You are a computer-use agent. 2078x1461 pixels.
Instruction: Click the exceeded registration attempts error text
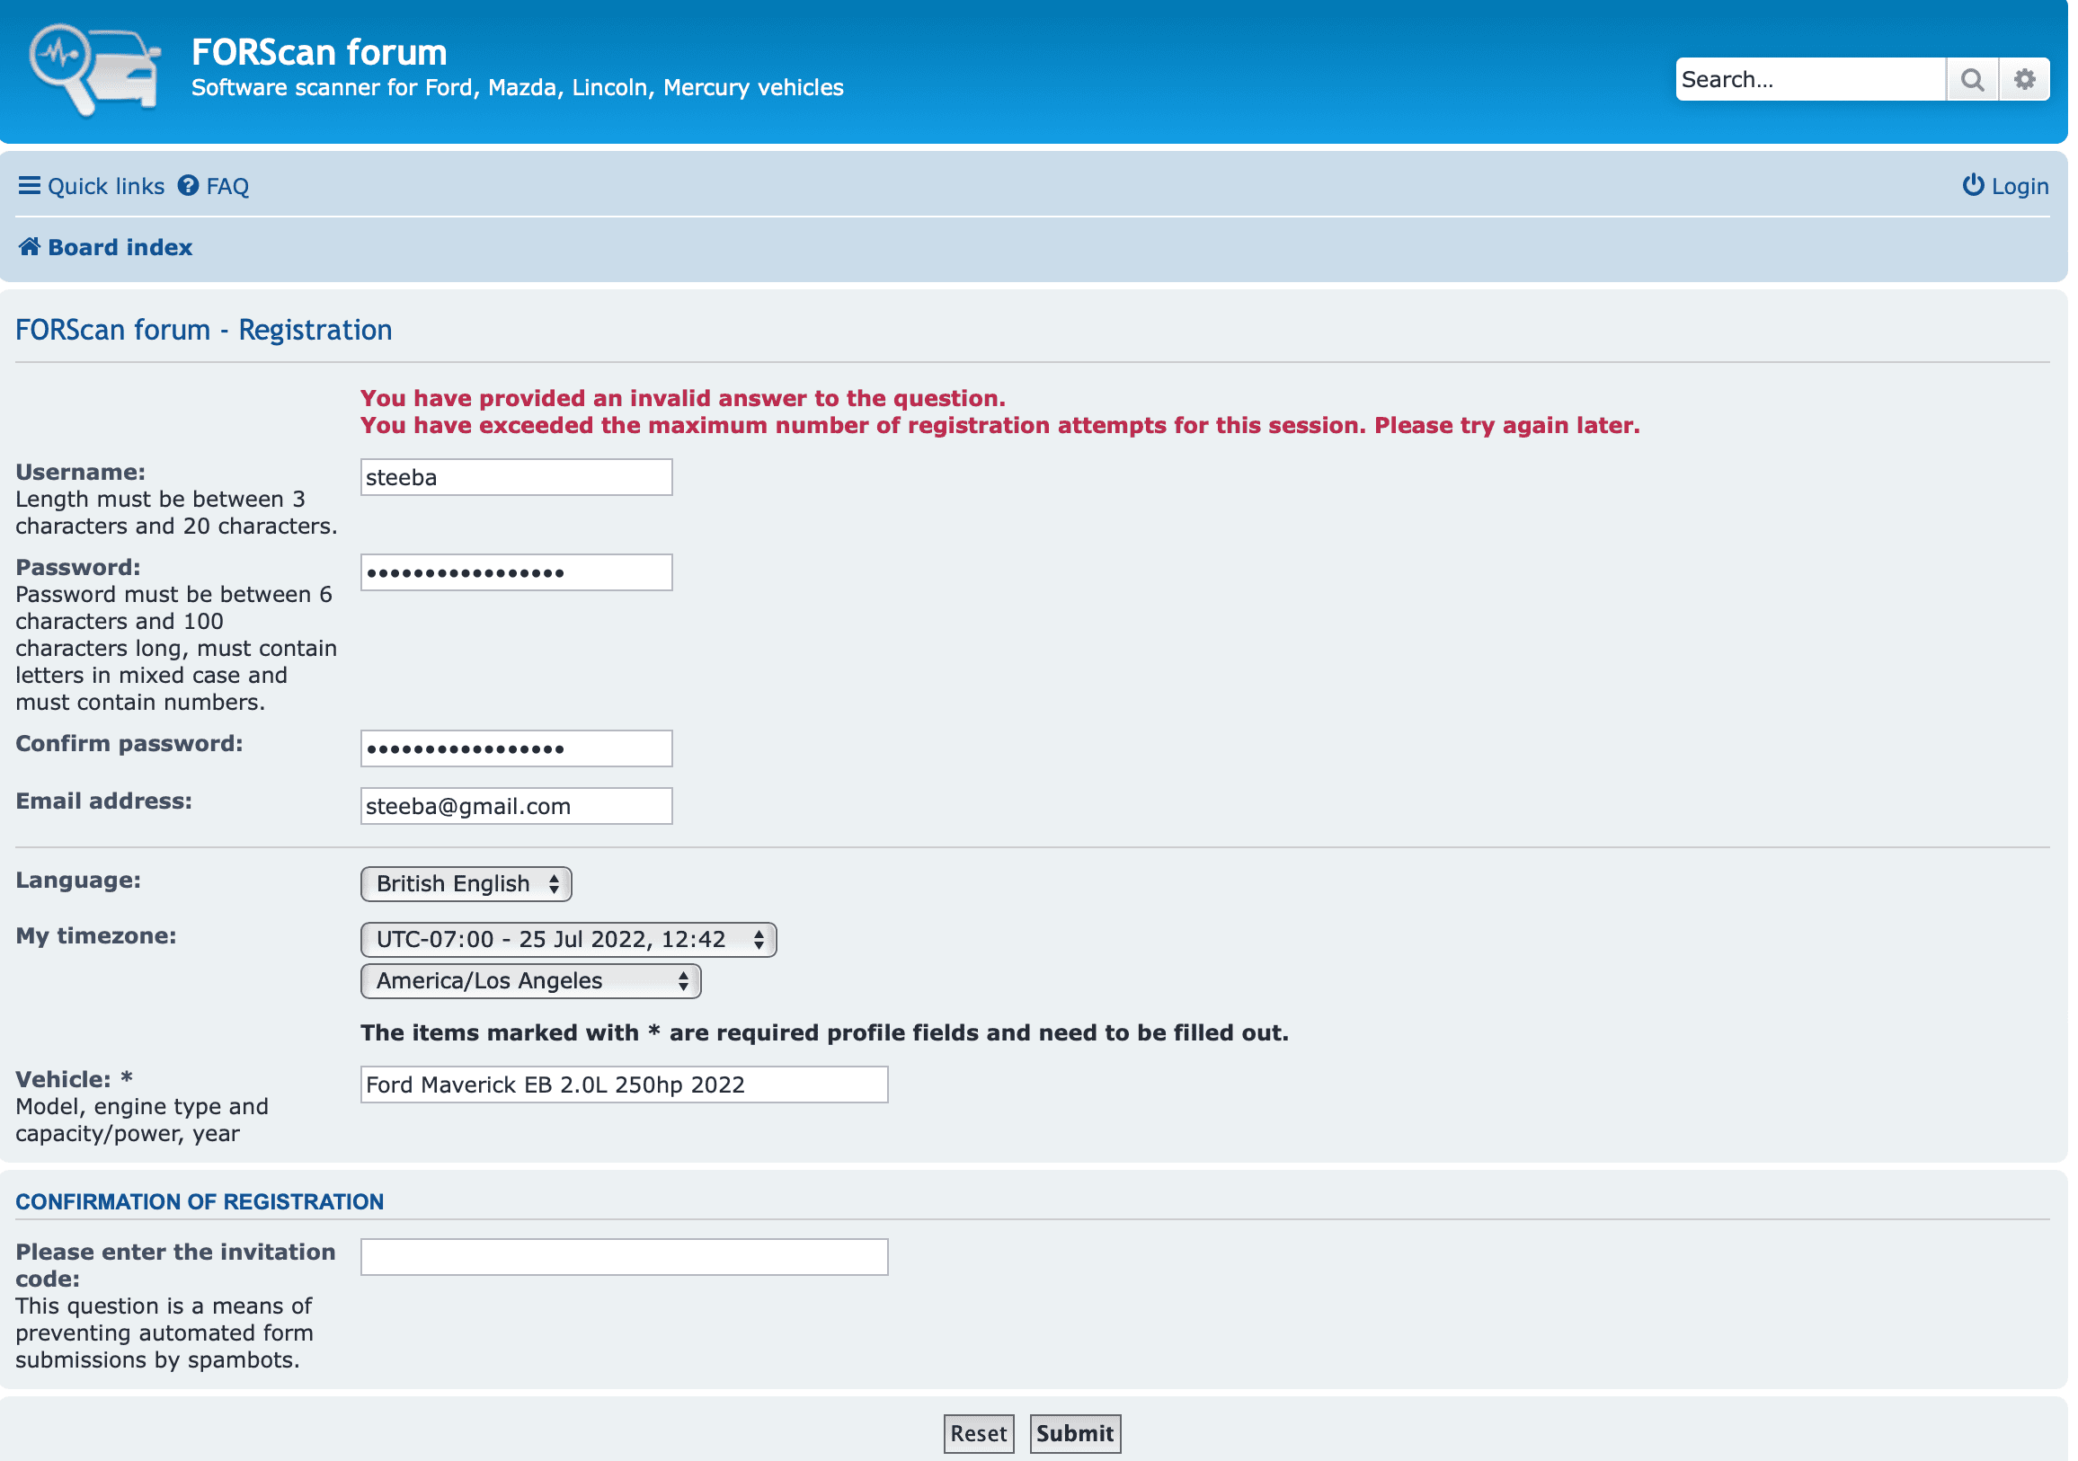1001,425
